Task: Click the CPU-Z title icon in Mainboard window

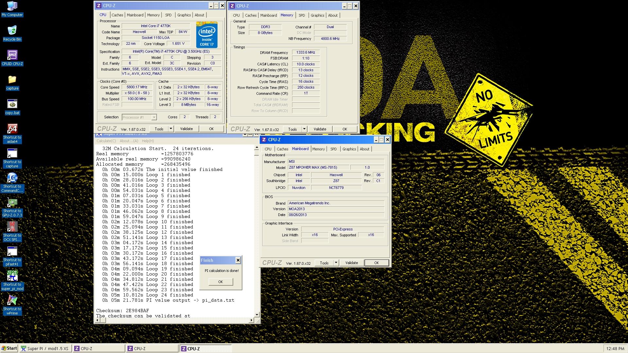Action: pyautogui.click(x=264, y=140)
